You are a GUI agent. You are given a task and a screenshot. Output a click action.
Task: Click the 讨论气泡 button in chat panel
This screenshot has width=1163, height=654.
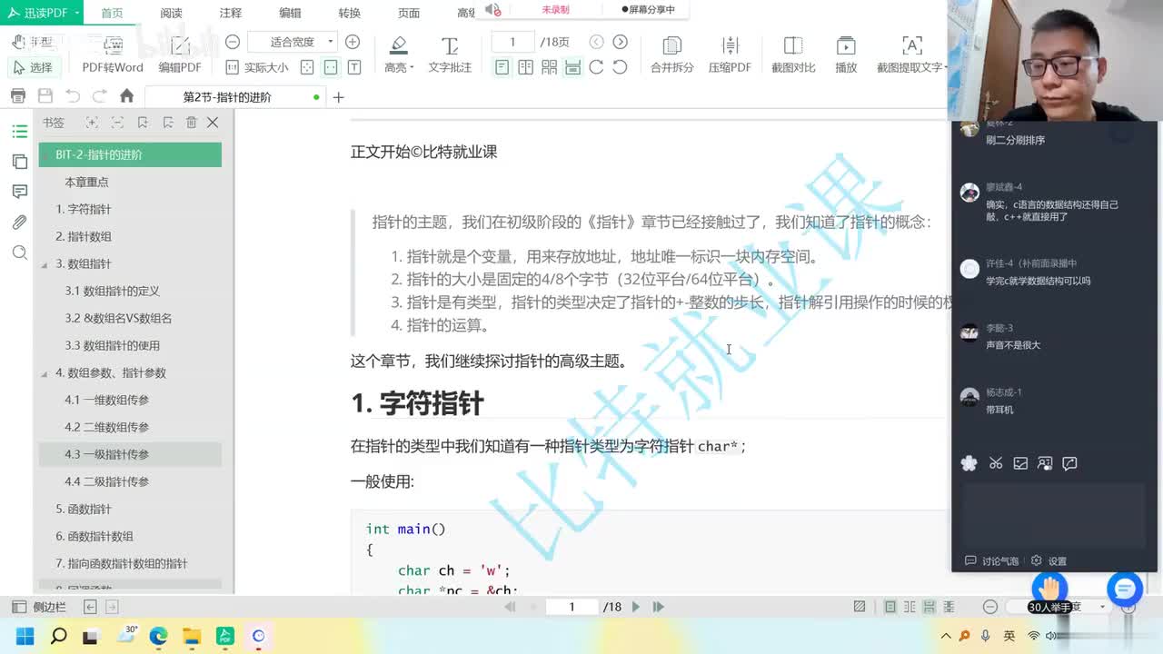coord(991,561)
